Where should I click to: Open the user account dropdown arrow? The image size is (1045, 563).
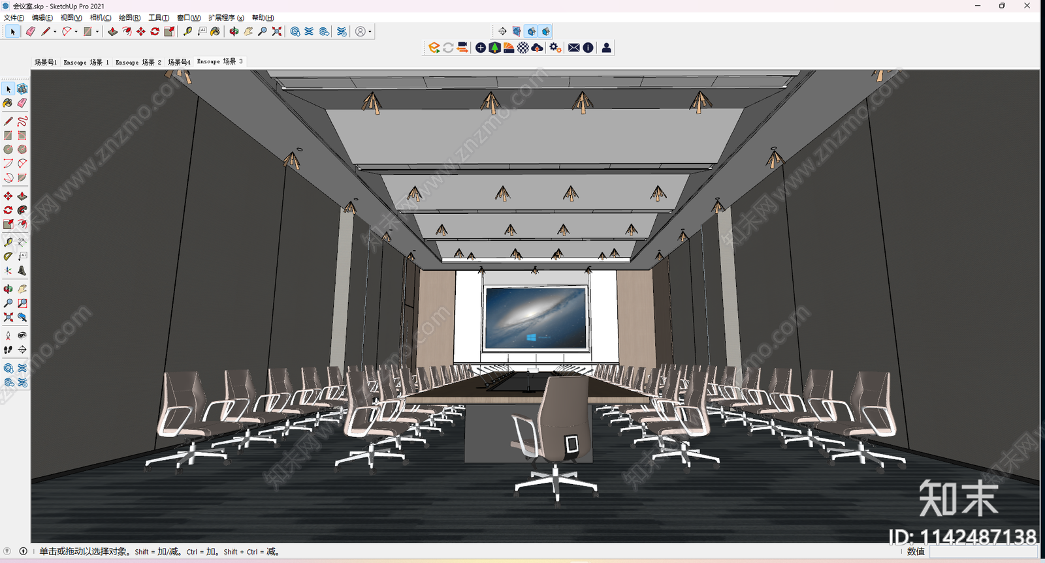[370, 31]
